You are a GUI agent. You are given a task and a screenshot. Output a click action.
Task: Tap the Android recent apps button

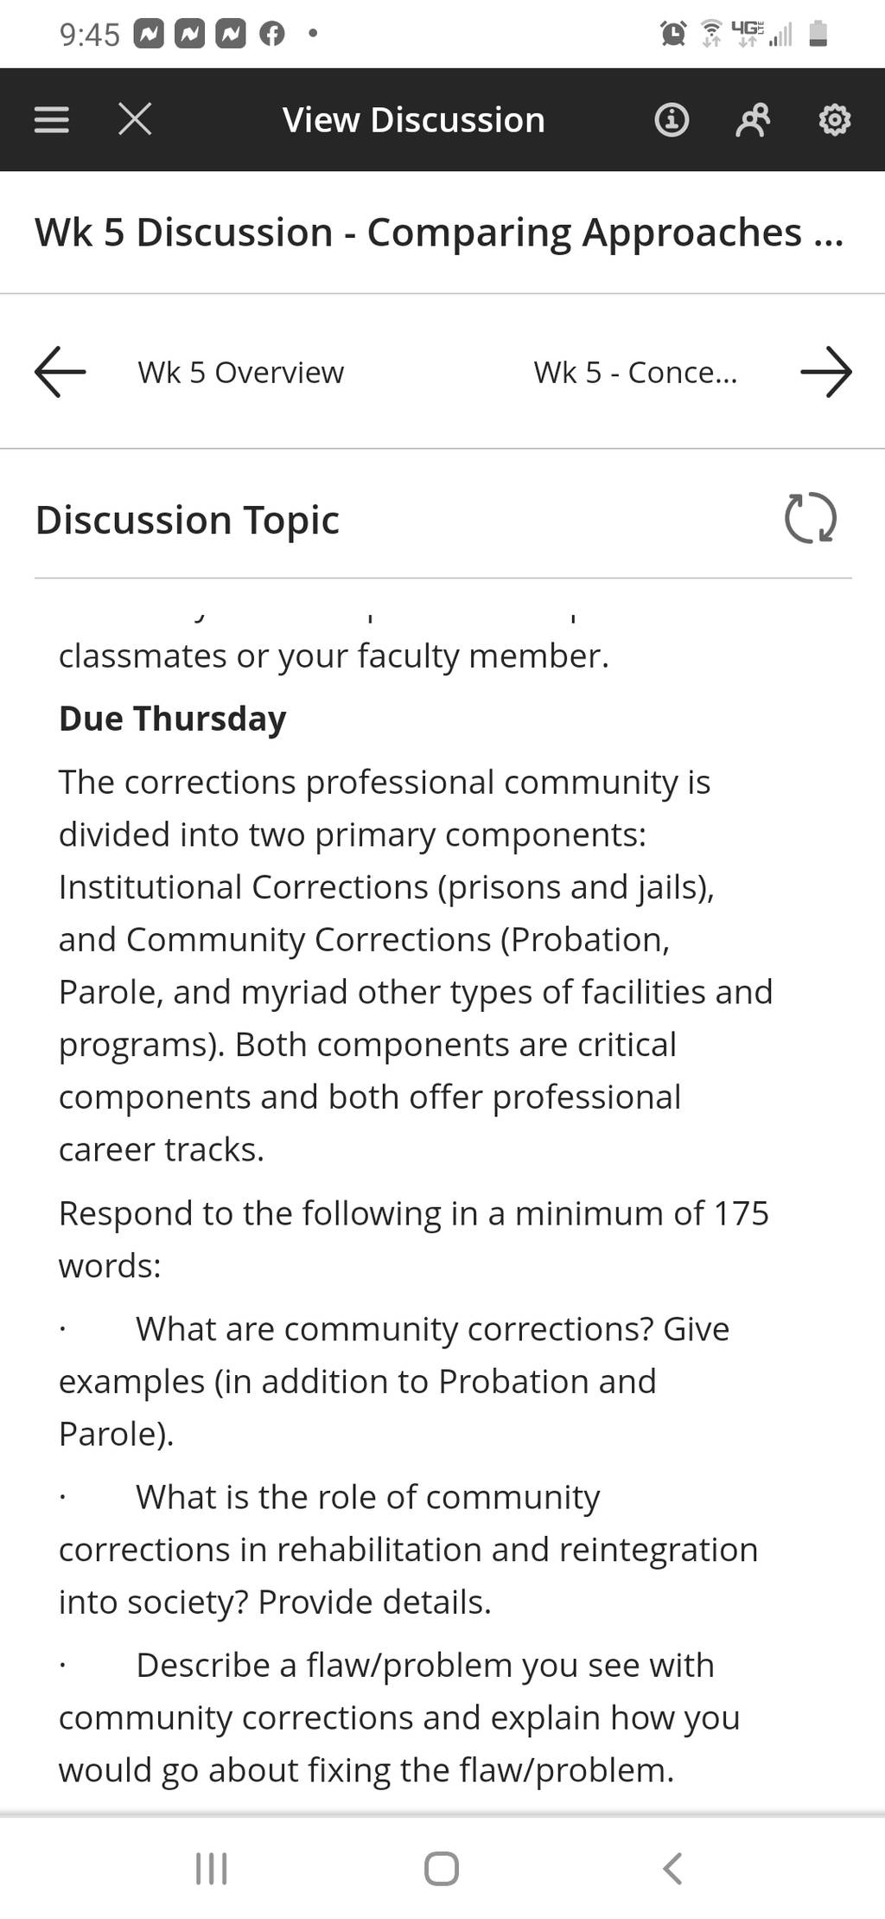pyautogui.click(x=212, y=1868)
